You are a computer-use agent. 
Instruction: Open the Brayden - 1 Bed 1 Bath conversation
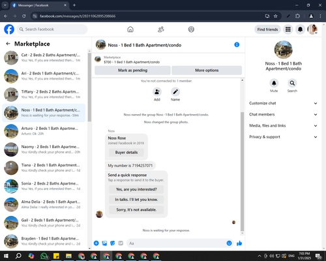coord(44,241)
